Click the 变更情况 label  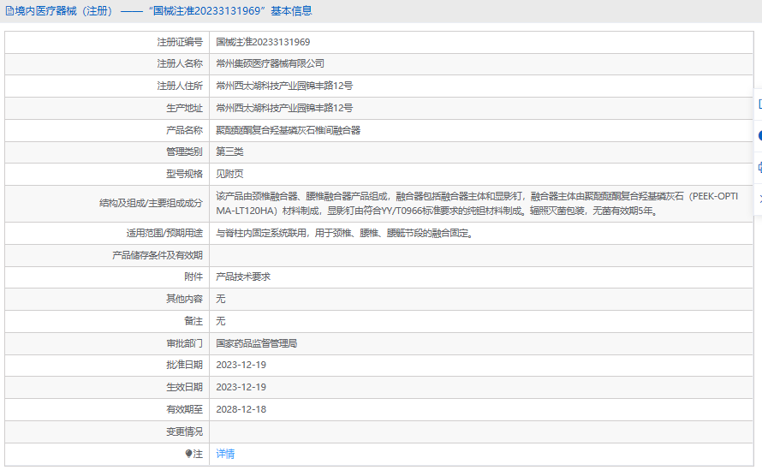(x=184, y=431)
